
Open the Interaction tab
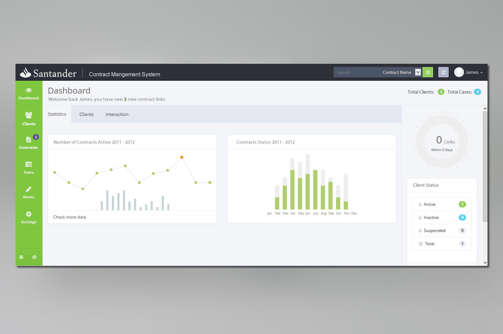point(116,114)
